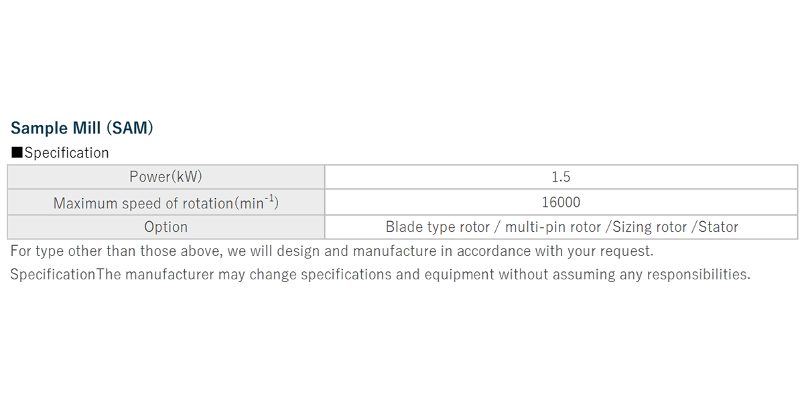Click the 'For type other than those above' sentence

[x=332, y=252]
